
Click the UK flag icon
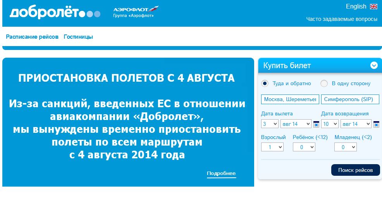(373, 7)
